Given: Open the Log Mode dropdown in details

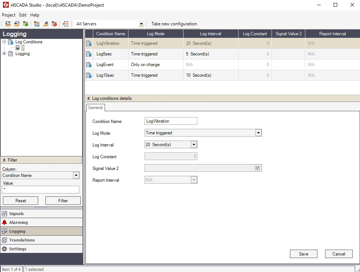Looking at the screenshot, I should pyautogui.click(x=258, y=133).
